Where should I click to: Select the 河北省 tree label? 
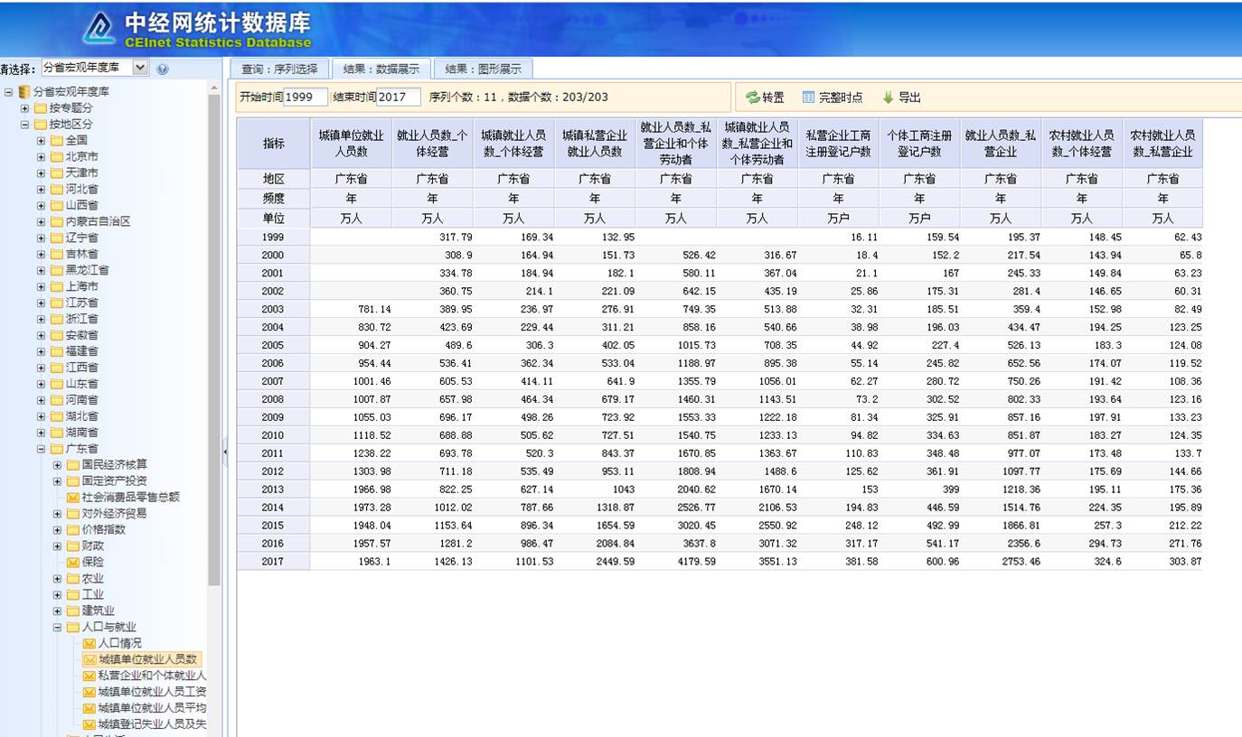(82, 190)
